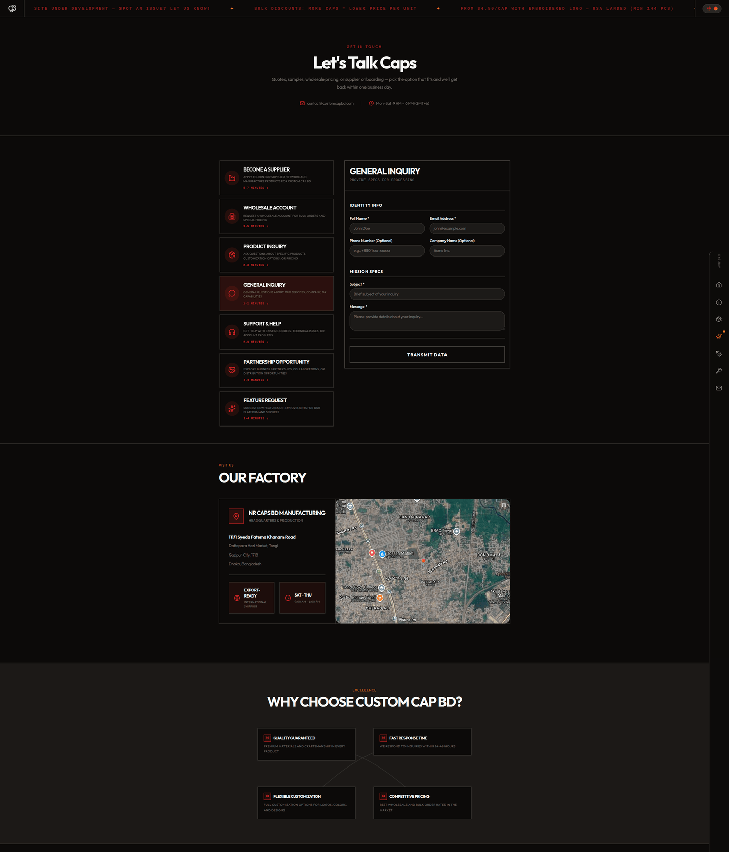Screen dimensions: 729x852
Task: Select the Feature Request option
Action: pos(276,409)
